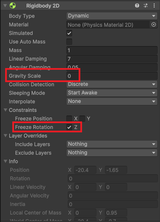
Task: Click the Include Layers label
Action: click(x=32, y=144)
